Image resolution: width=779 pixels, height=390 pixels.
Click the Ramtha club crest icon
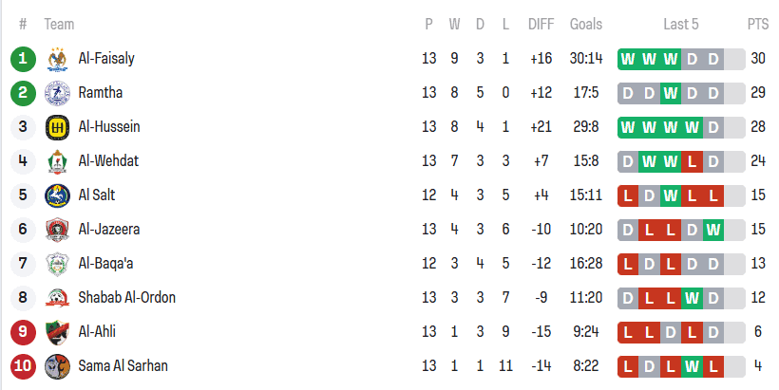coord(57,93)
